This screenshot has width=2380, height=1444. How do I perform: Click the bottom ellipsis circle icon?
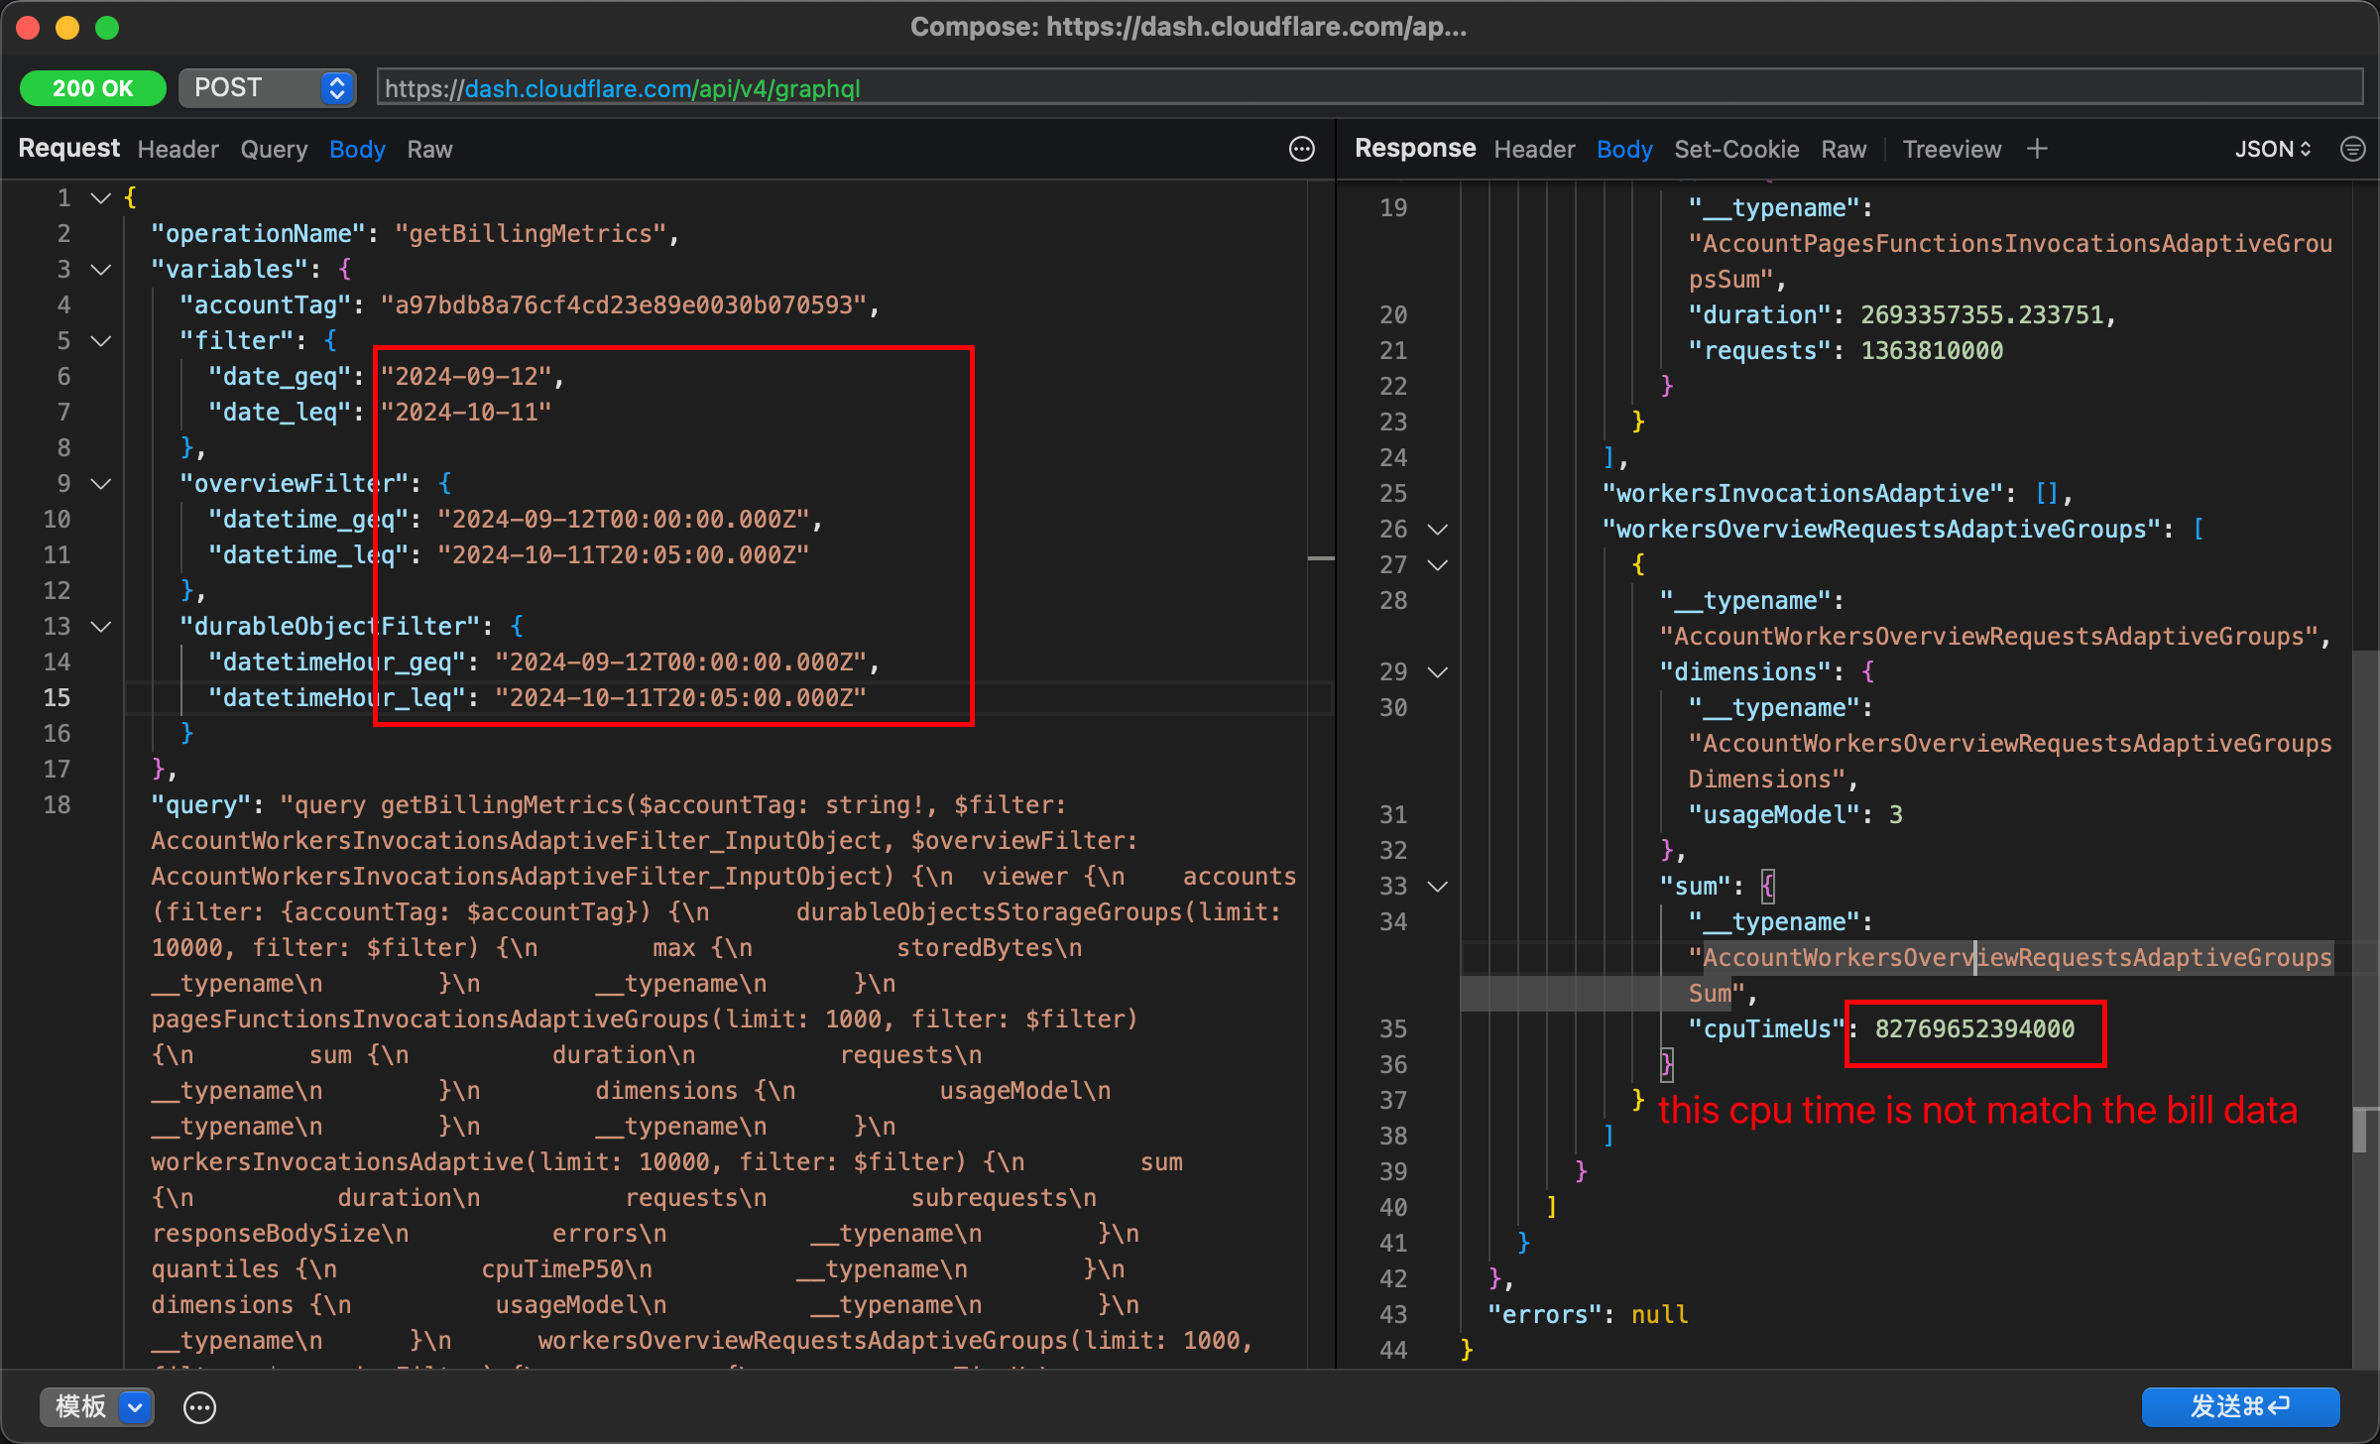tap(199, 1406)
